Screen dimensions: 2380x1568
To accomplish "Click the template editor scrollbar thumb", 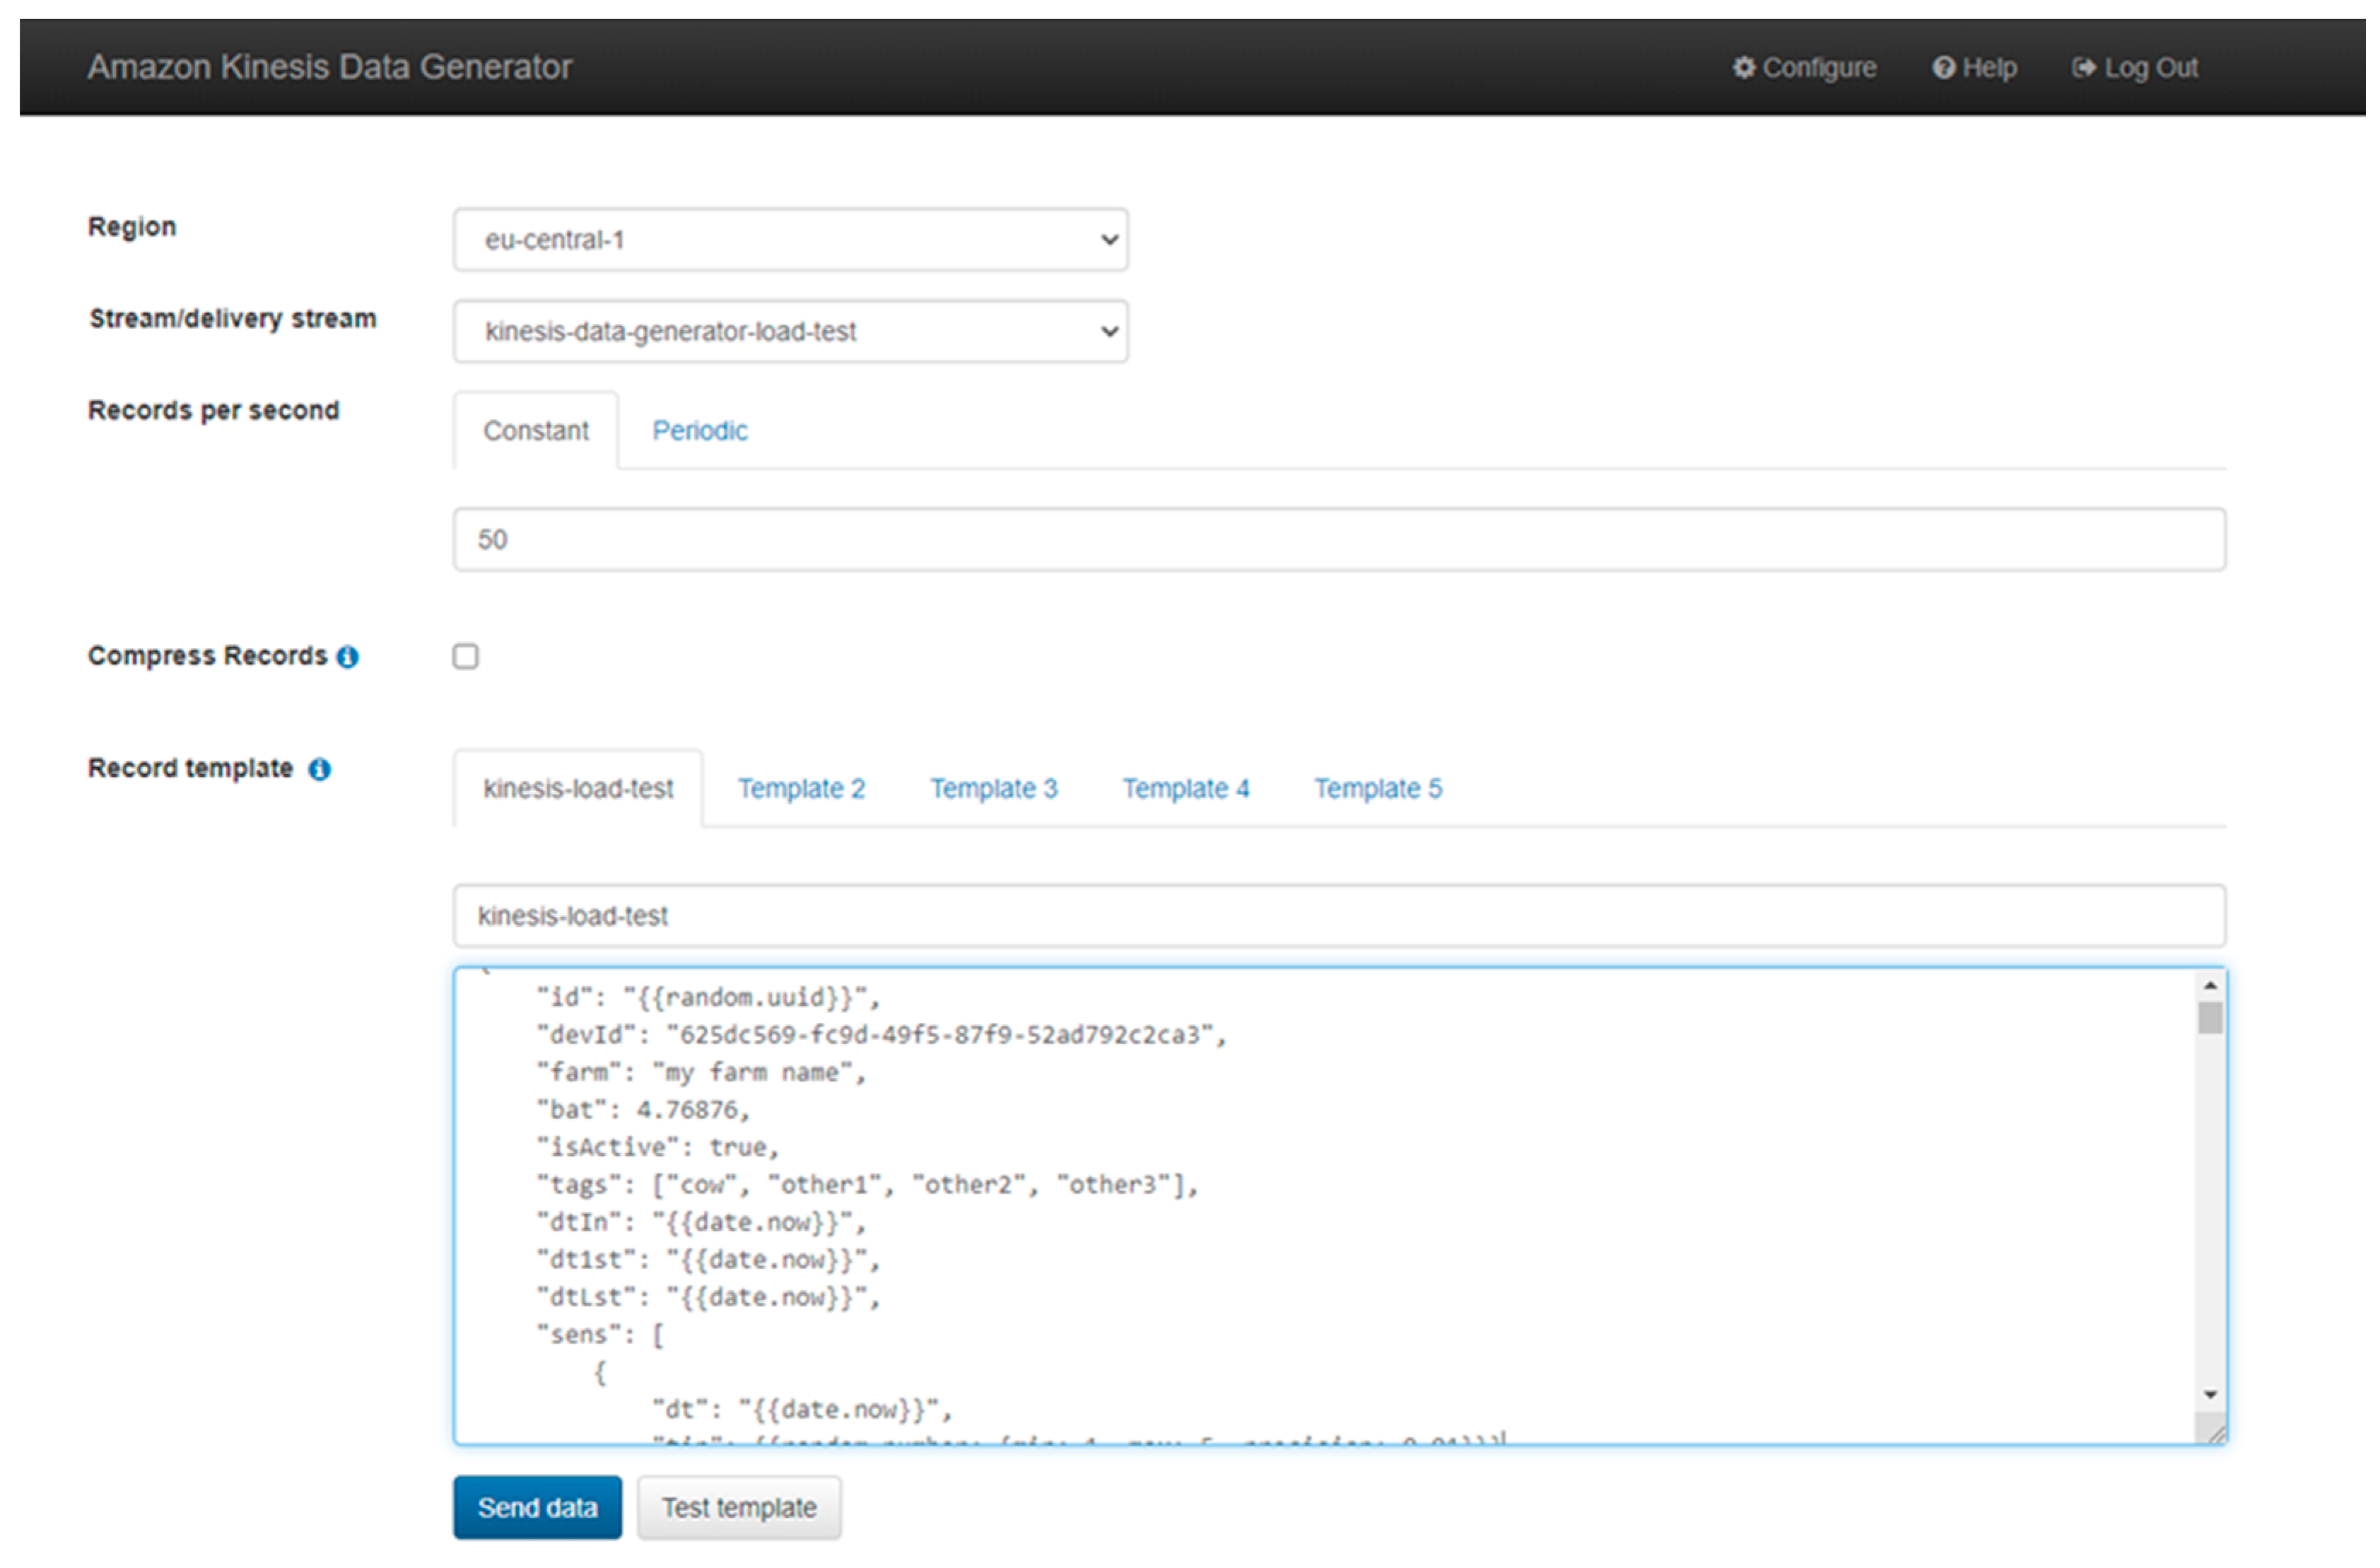I will click(2210, 1018).
